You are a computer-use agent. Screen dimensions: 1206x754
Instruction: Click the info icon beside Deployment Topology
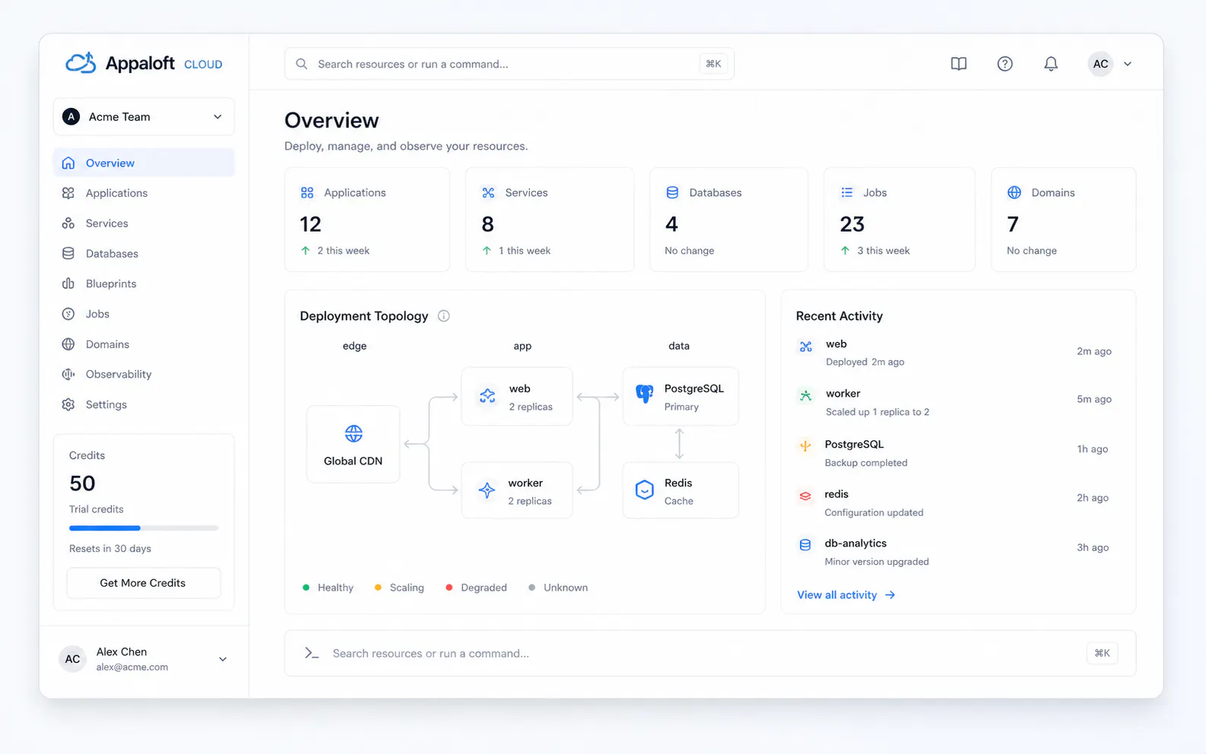pos(444,316)
